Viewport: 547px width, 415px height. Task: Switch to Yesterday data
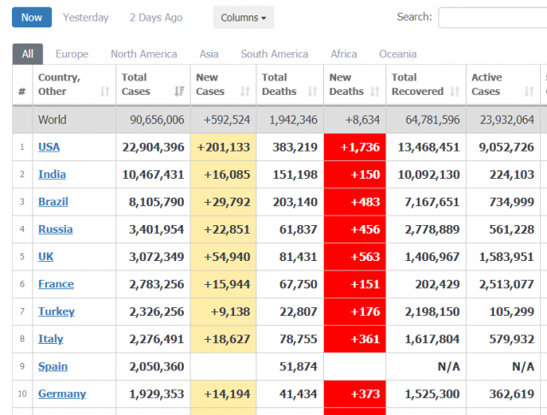(x=85, y=17)
